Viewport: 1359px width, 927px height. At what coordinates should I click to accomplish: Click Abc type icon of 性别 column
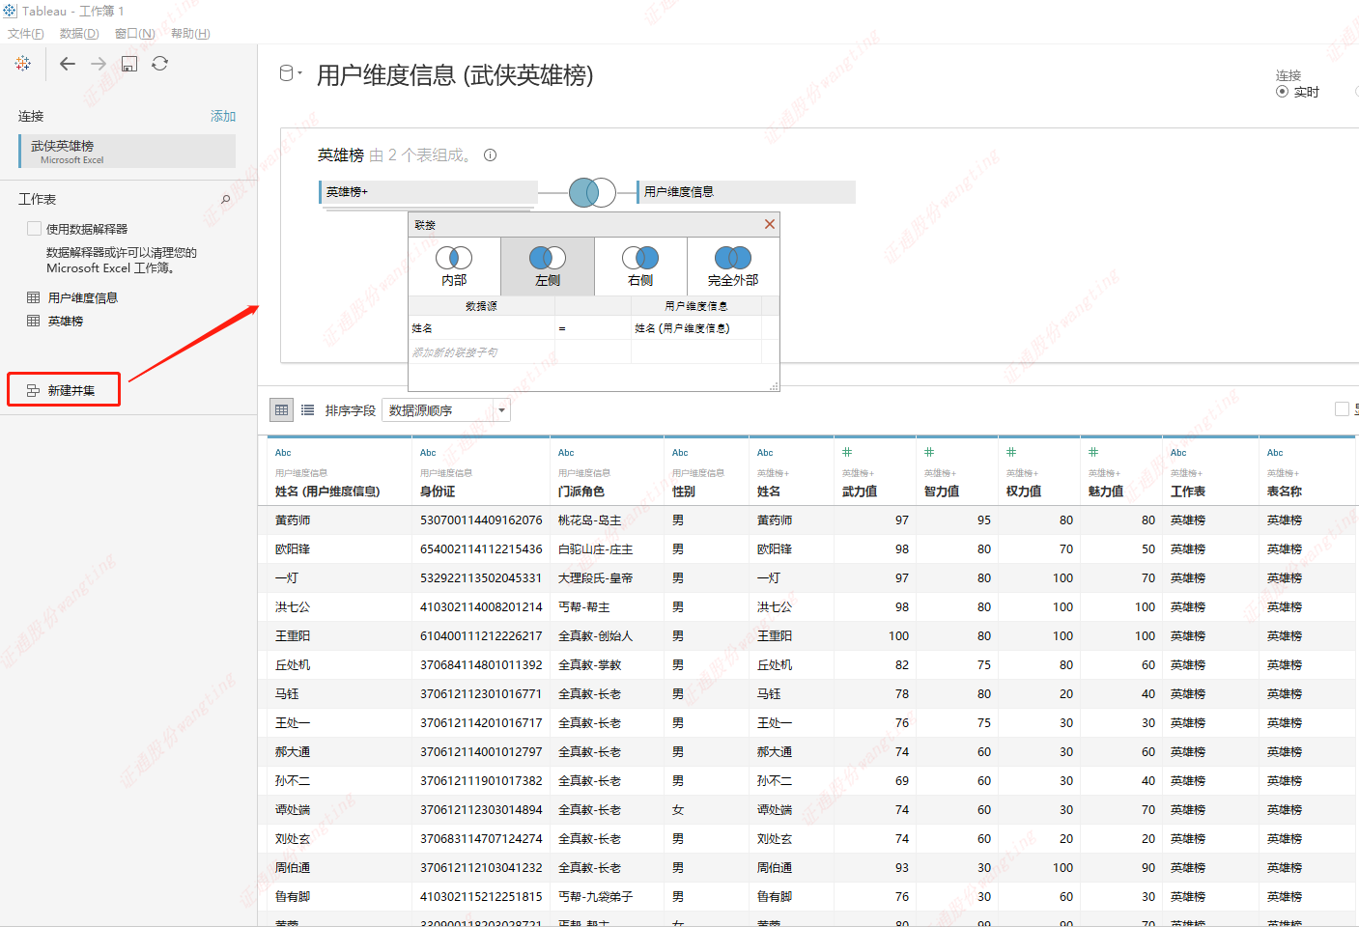tap(680, 453)
